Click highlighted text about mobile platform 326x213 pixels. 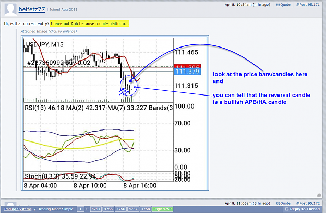pyautogui.click(x=90, y=23)
